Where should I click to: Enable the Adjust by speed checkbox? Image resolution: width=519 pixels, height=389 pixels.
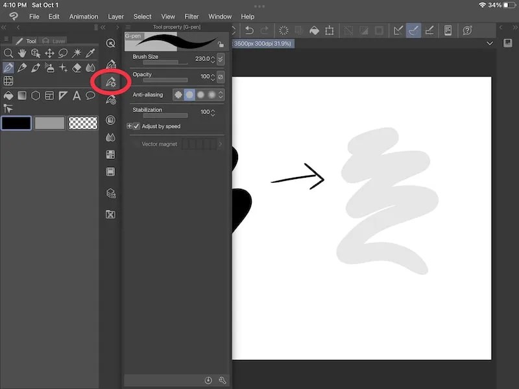tap(136, 125)
